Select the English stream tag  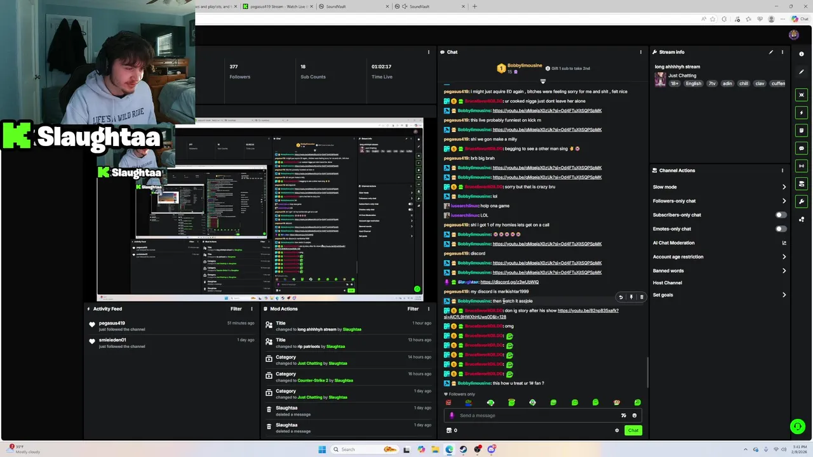click(694, 84)
